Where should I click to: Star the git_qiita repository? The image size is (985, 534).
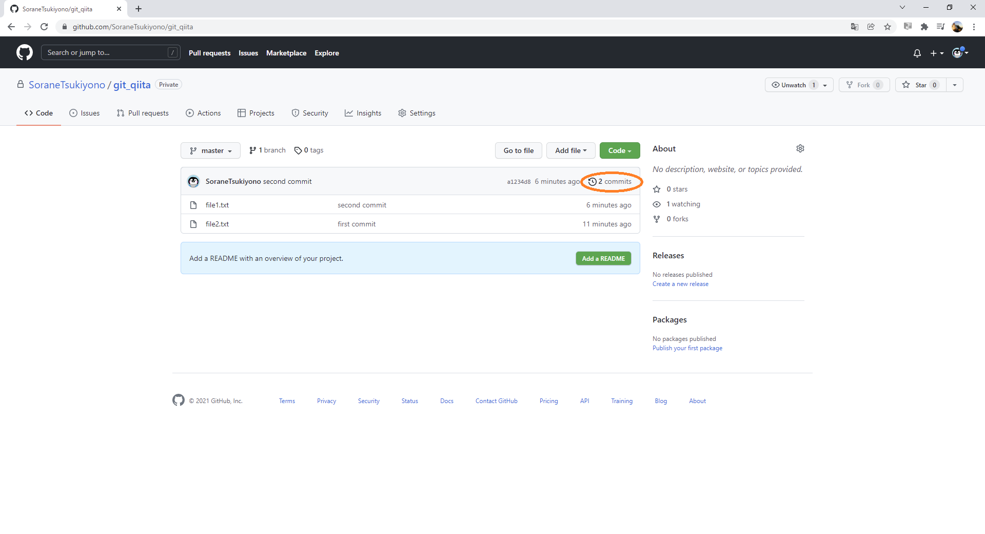920,85
